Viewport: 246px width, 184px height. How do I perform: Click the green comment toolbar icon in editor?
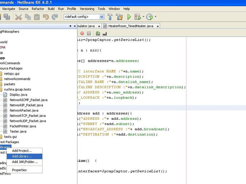(x=98, y=33)
